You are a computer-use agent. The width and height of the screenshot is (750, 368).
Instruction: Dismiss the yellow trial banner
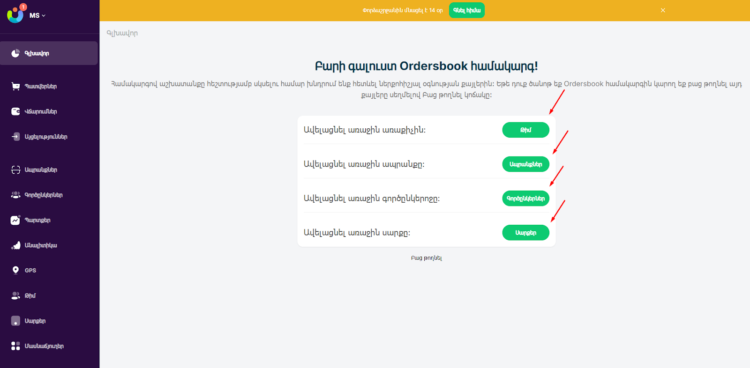point(663,10)
